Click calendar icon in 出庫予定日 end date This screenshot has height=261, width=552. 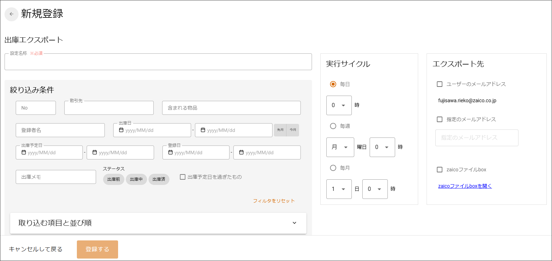(95, 152)
